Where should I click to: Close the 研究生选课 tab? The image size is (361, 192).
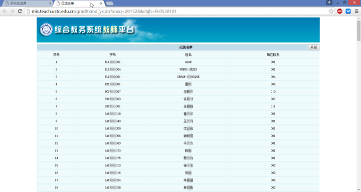click(x=50, y=3)
